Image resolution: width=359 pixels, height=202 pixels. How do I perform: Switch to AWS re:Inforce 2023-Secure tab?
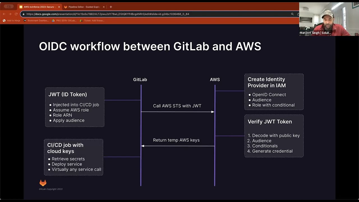pos(40,7)
